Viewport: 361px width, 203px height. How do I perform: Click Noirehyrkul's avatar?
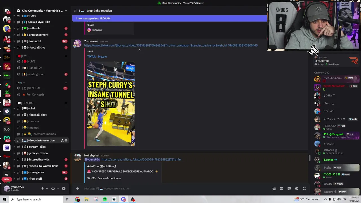[78, 158]
